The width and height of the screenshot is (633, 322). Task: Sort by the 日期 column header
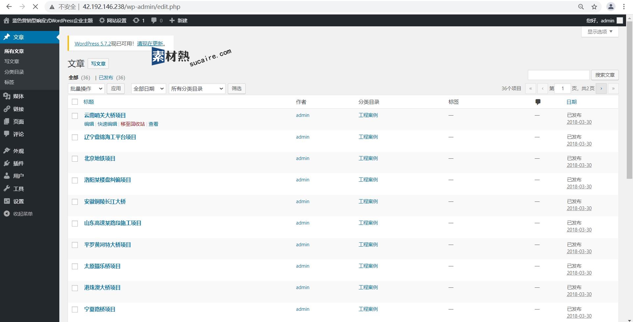pyautogui.click(x=571, y=102)
